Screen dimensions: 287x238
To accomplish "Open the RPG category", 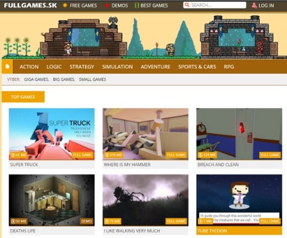I will coord(229,66).
